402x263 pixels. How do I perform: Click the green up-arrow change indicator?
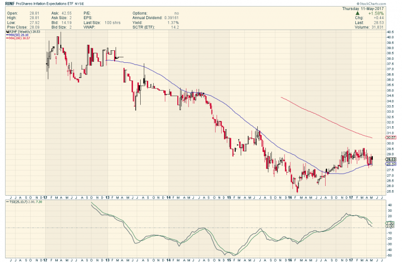(x=357, y=13)
